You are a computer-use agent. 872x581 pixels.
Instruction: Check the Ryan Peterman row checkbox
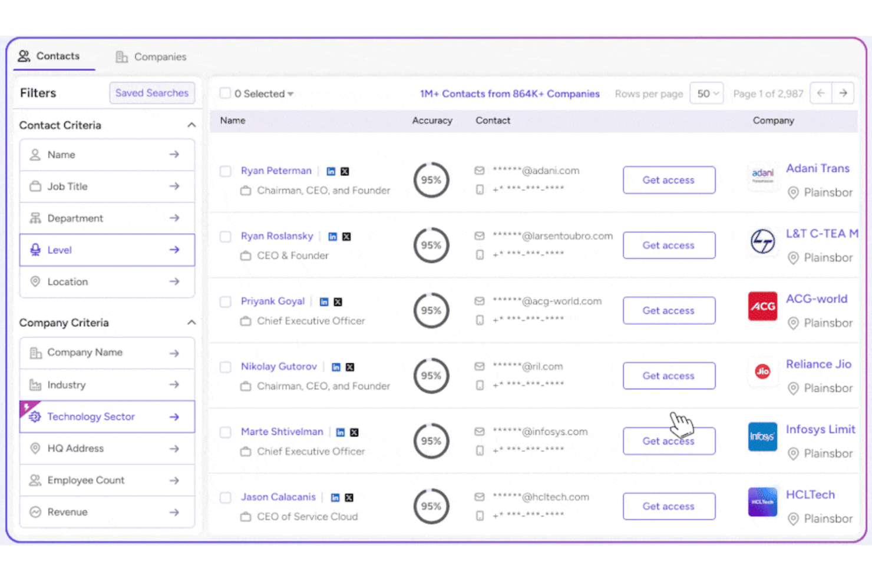tap(225, 171)
